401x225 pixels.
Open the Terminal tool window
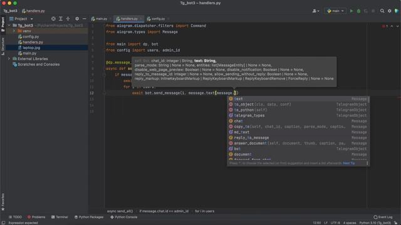60,217
